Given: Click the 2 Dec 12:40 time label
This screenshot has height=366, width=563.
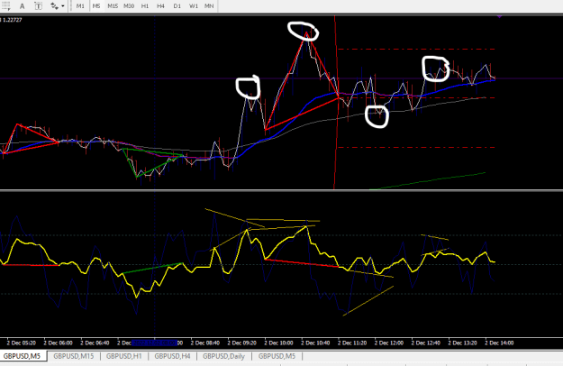Looking at the screenshot, I should point(426,343).
